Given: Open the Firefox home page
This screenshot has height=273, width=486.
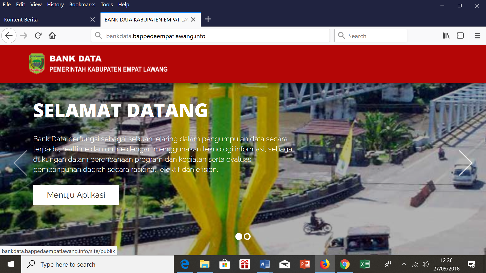Looking at the screenshot, I should coord(52,36).
